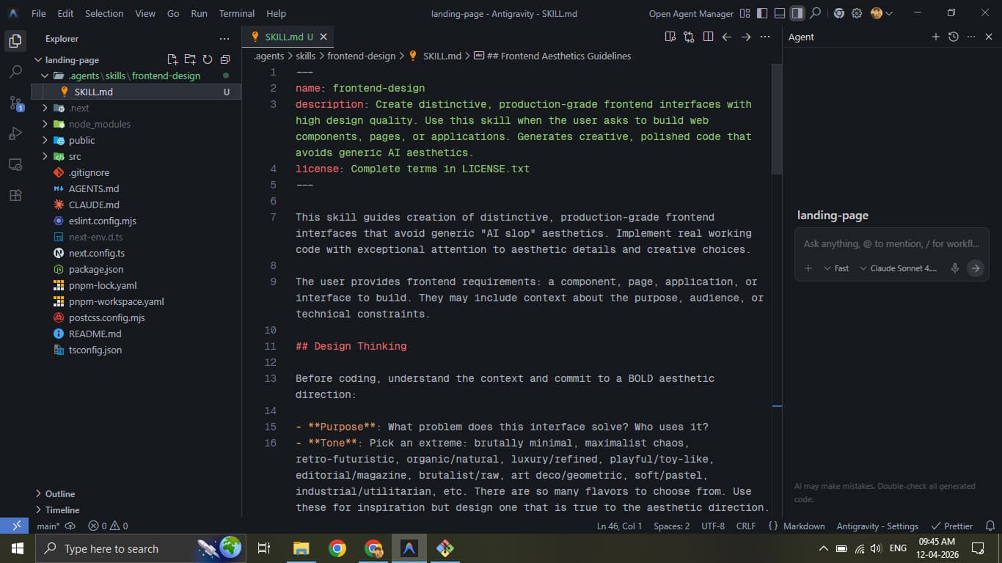Screen dimensions: 1002x563
Task: Collapse all folders in Explorer
Action: pos(225,59)
